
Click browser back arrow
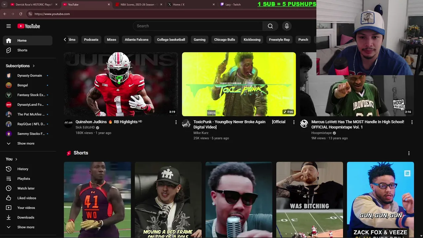tap(5, 14)
